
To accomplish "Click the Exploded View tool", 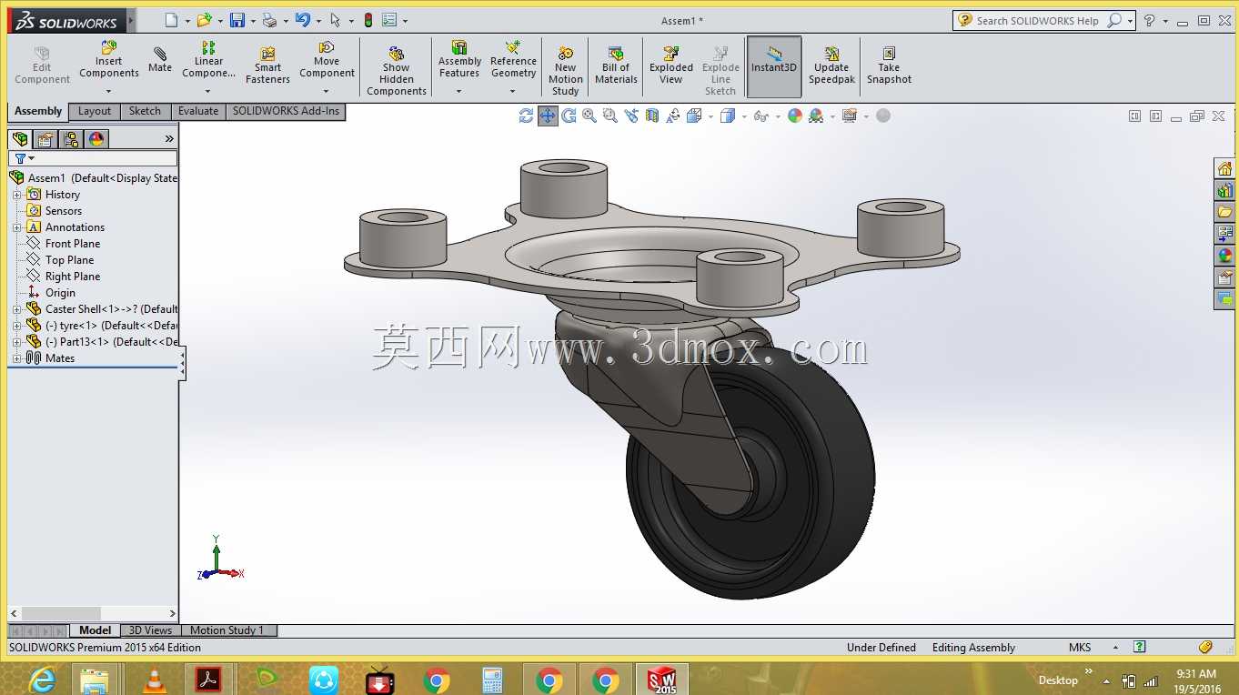I will pos(671,65).
